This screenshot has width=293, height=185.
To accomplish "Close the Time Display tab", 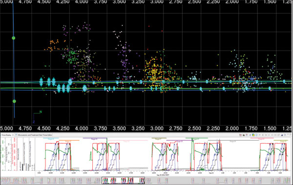I will coord(13,135).
